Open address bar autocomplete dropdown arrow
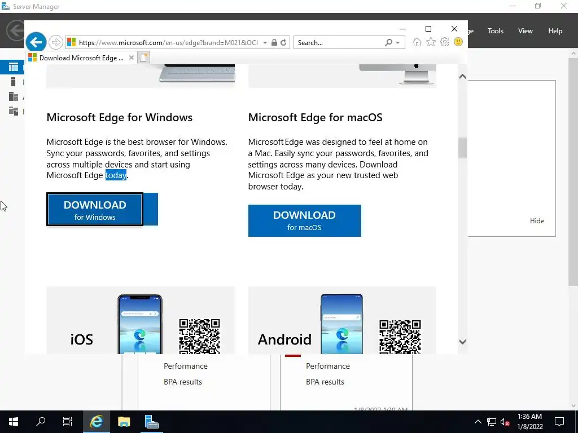 (x=265, y=43)
